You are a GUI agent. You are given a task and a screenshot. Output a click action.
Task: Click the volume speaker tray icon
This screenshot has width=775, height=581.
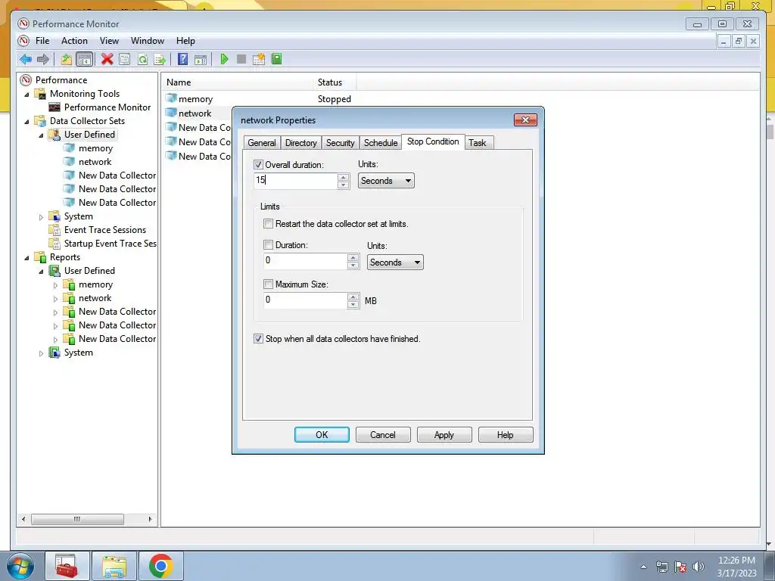click(x=698, y=567)
